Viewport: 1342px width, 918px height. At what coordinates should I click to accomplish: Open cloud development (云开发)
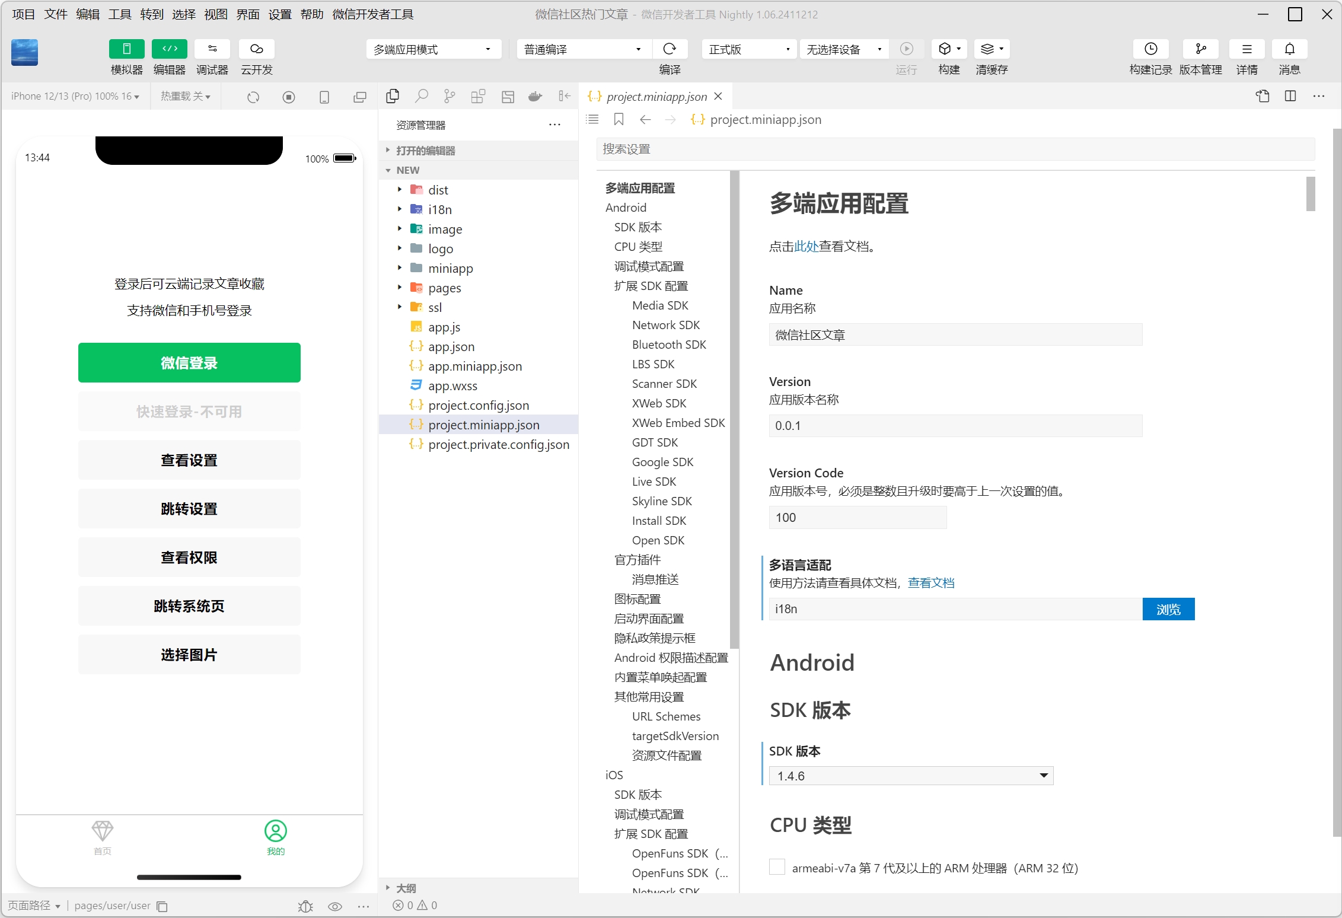256,49
